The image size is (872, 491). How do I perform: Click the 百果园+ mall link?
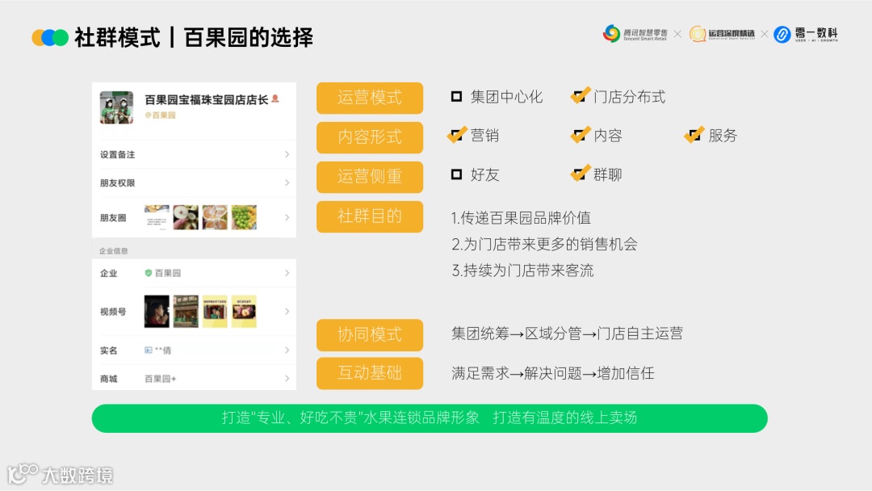tap(160, 379)
